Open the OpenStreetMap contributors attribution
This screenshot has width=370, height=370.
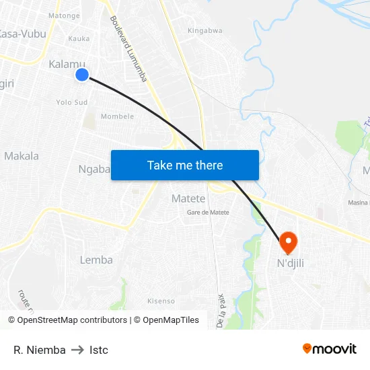pyautogui.click(x=67, y=320)
